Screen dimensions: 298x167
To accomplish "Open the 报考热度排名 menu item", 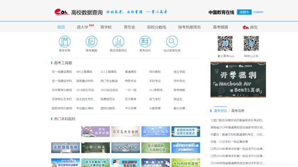I will (x=189, y=27).
